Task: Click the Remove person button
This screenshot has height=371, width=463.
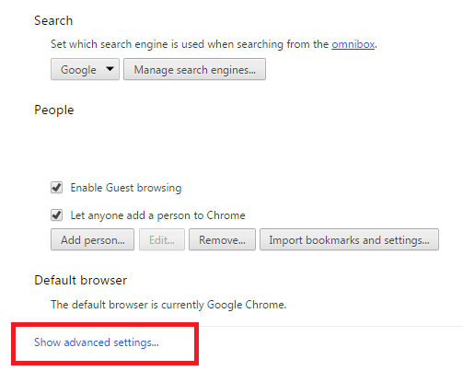Action: (x=222, y=239)
